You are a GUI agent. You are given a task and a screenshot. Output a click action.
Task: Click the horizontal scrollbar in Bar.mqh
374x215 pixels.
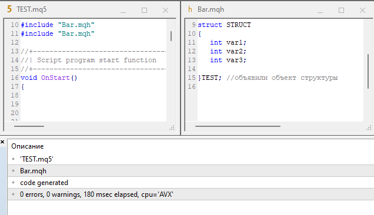pyautogui.click(x=238, y=126)
